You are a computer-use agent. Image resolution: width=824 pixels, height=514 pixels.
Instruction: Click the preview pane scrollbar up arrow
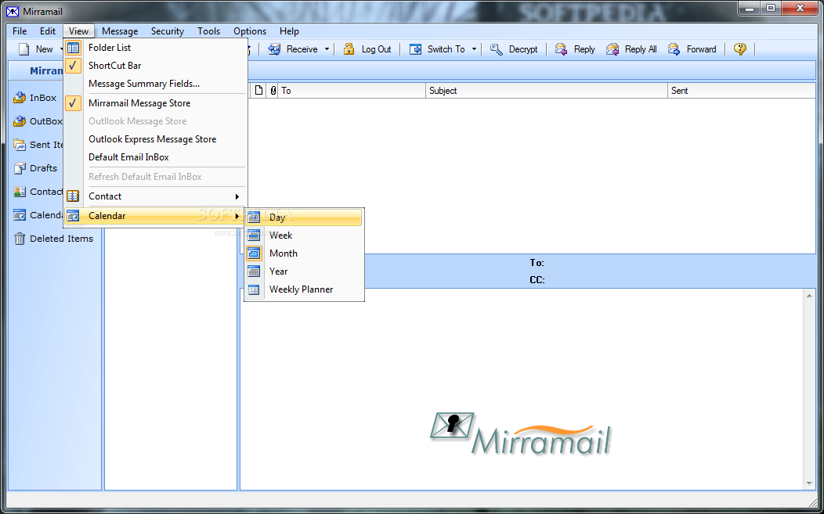click(x=809, y=296)
